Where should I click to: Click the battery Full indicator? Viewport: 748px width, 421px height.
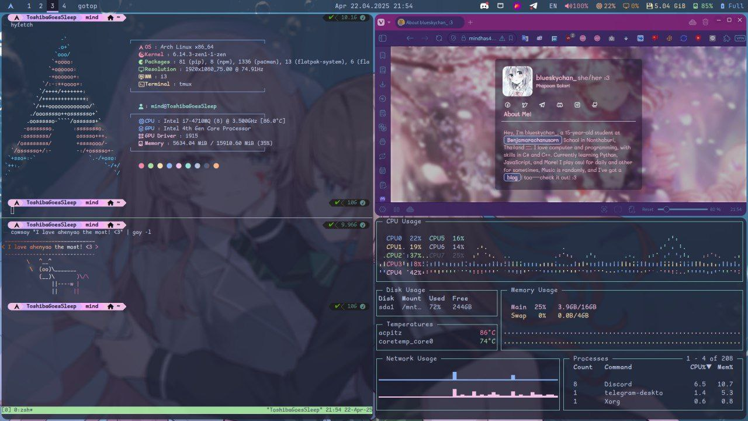click(x=732, y=6)
